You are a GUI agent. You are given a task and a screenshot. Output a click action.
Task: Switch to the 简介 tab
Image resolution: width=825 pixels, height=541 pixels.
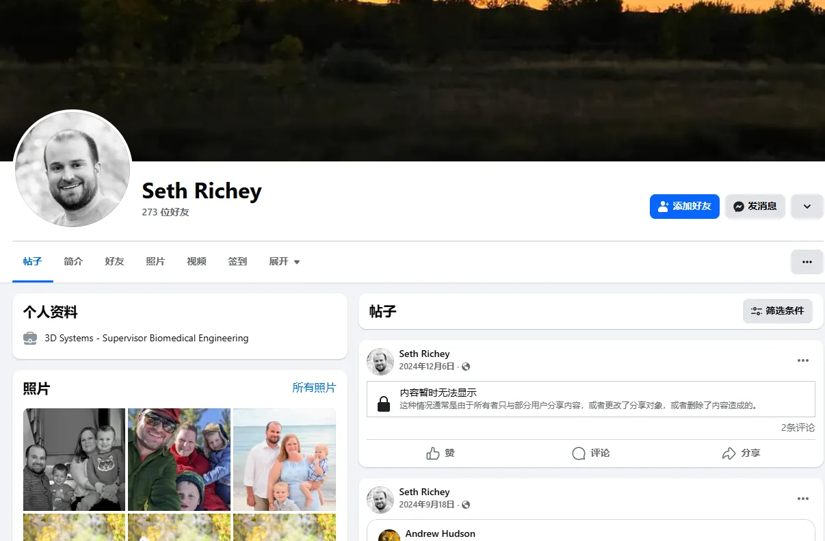click(x=73, y=262)
